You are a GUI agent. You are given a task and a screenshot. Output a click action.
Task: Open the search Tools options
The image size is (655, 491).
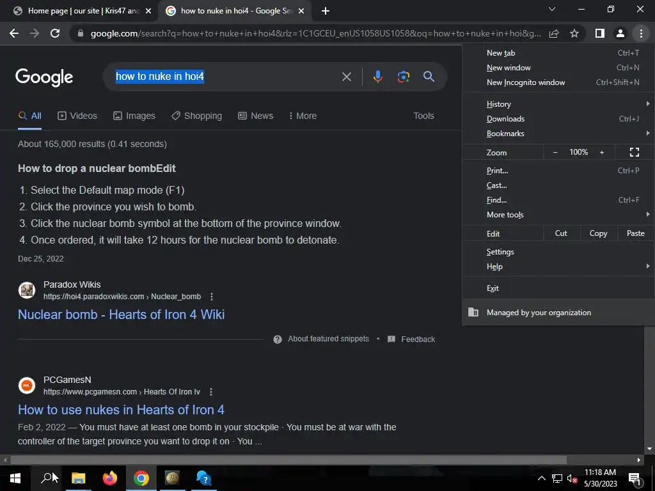click(x=423, y=116)
